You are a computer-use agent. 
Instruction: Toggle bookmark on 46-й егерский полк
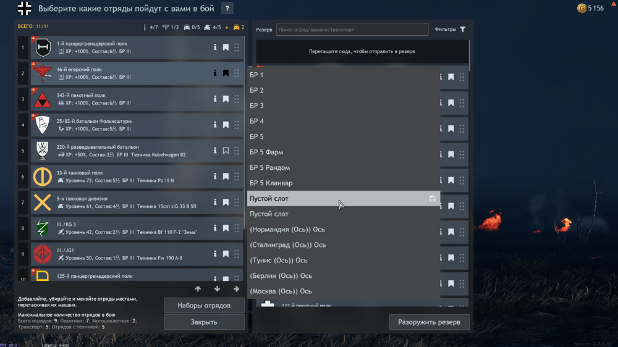tap(226, 73)
